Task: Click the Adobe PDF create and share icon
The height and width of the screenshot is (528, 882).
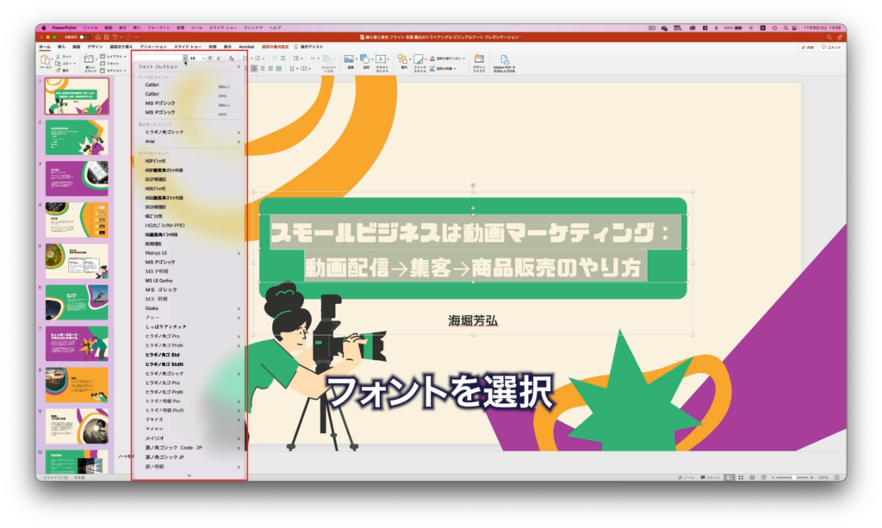Action: pyautogui.click(x=504, y=62)
